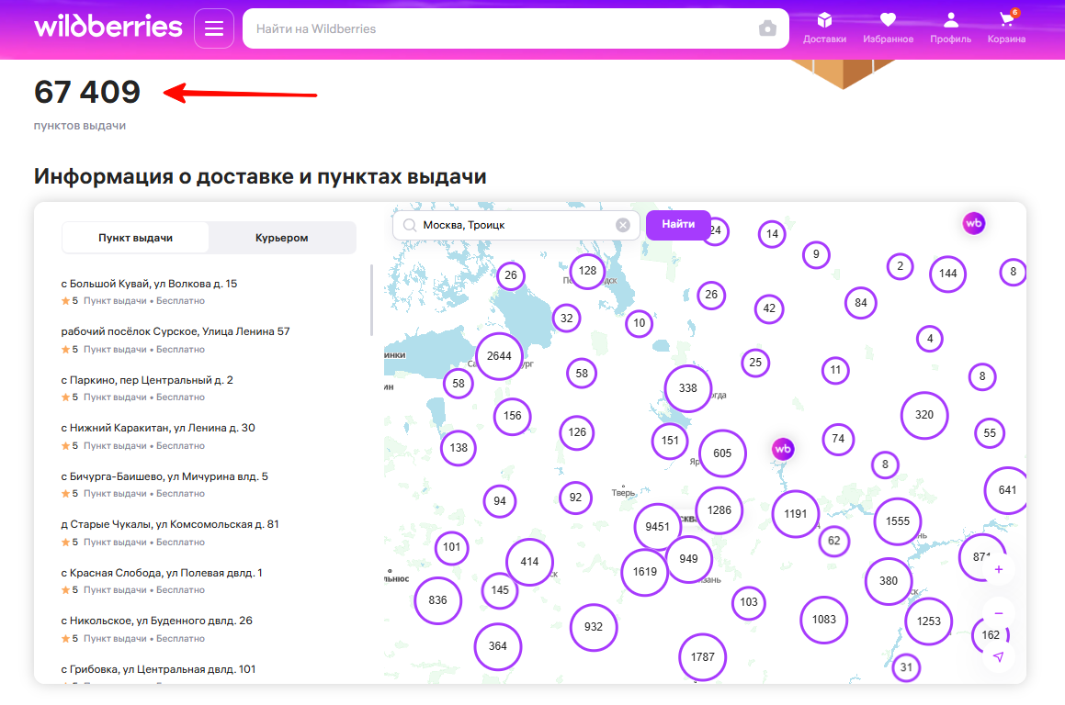The image size is (1065, 705).
Task: Open map cluster 144
Action: point(948,274)
